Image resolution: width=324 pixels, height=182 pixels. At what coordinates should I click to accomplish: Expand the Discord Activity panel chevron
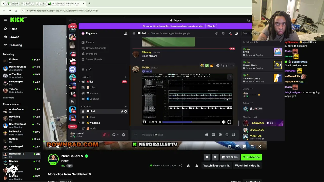[x=280, y=42]
